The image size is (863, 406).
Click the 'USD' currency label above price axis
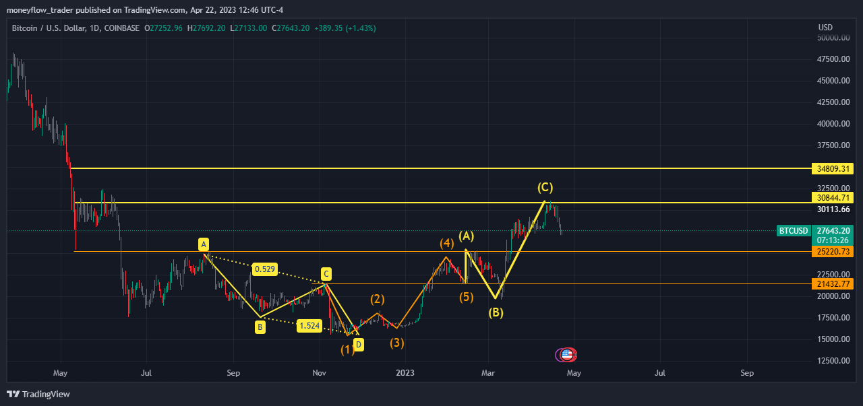[x=825, y=28]
